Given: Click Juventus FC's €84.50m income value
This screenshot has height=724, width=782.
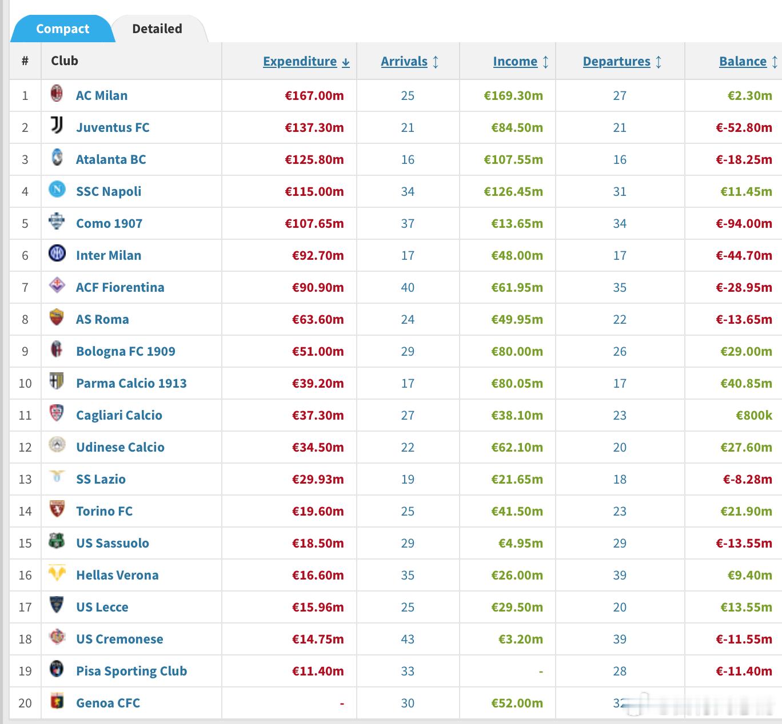Looking at the screenshot, I should click(517, 127).
